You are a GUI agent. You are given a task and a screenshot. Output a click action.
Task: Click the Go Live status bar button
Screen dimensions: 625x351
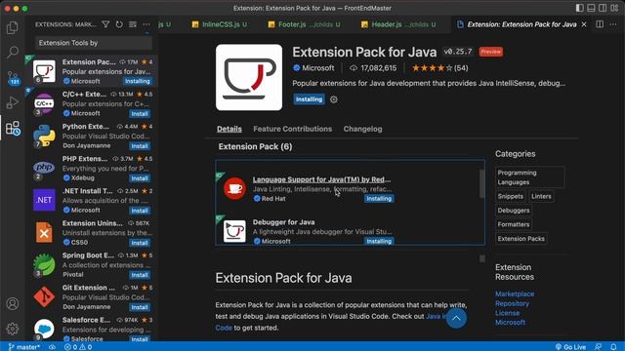click(570, 347)
